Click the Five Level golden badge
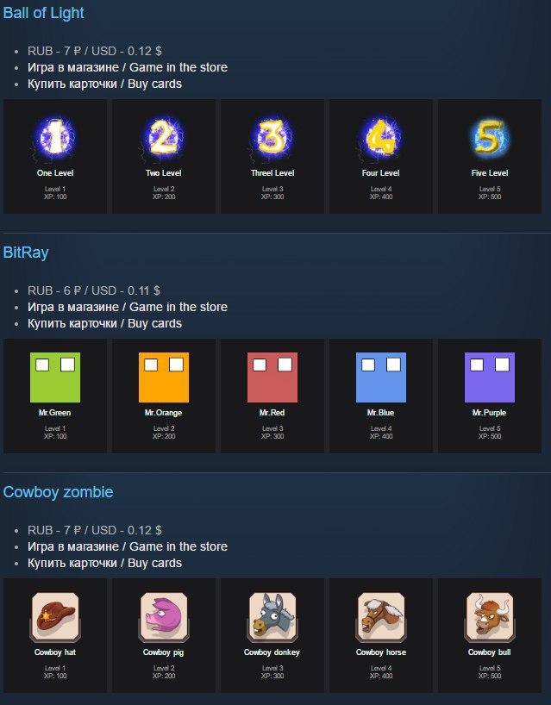 490,138
